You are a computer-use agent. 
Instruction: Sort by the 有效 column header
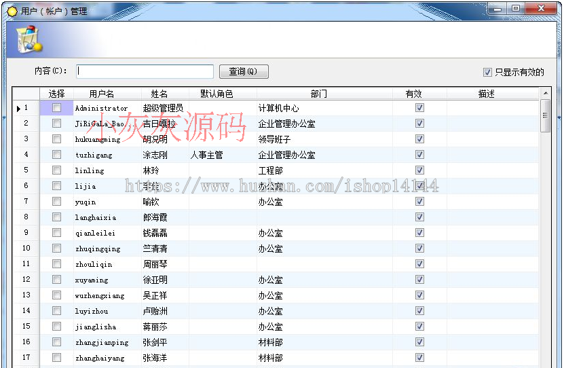pyautogui.click(x=419, y=94)
